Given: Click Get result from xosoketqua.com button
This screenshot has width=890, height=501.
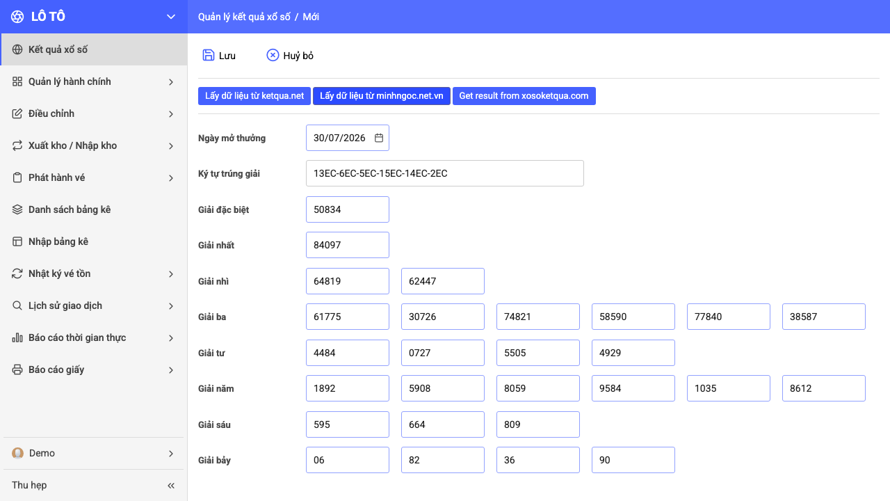Looking at the screenshot, I should [524, 96].
